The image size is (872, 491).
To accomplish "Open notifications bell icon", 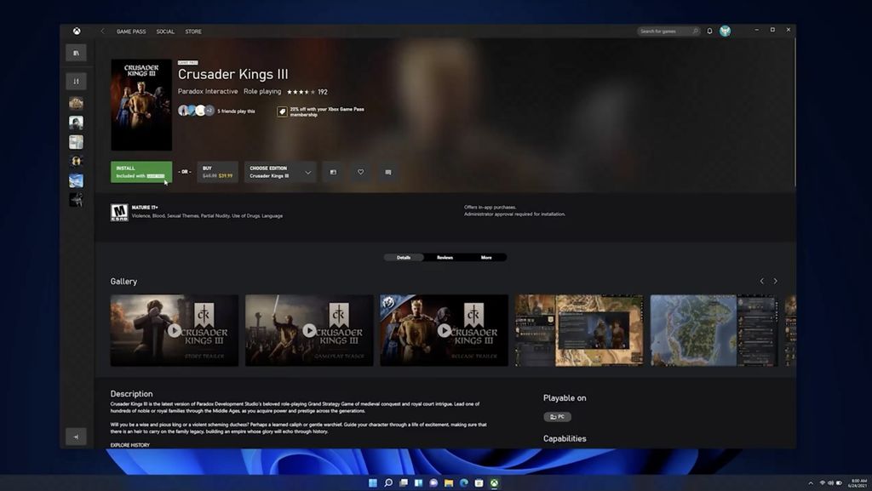I will (x=709, y=31).
